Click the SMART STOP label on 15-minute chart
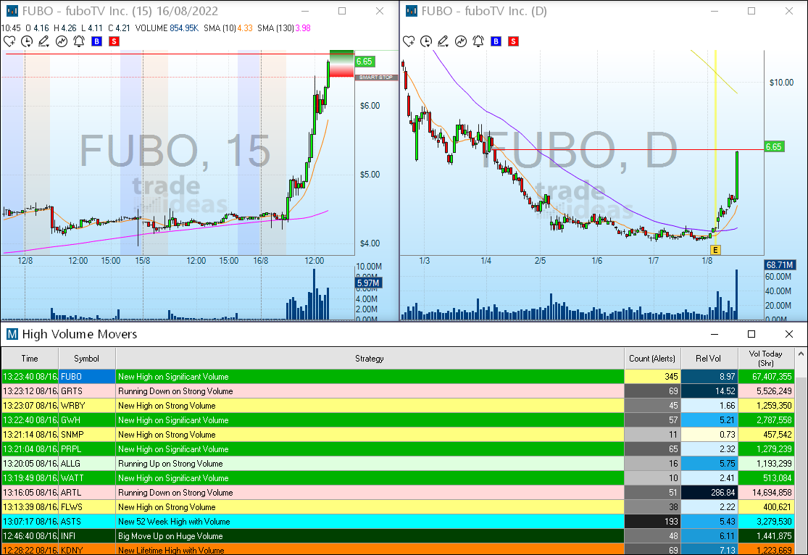The image size is (808, 555). coord(376,77)
